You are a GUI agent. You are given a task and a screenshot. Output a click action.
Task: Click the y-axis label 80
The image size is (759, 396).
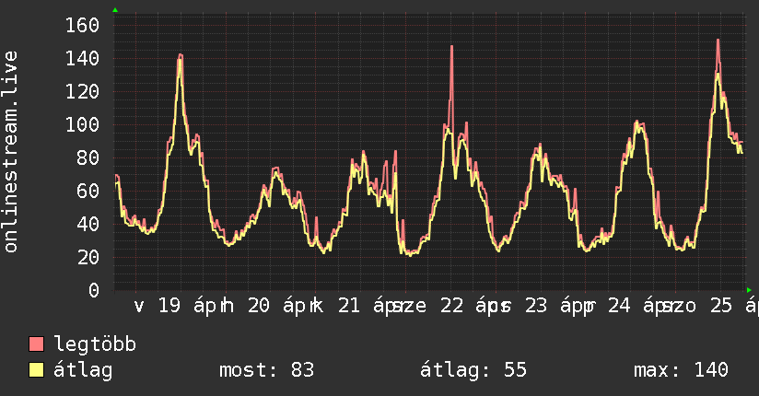click(88, 157)
